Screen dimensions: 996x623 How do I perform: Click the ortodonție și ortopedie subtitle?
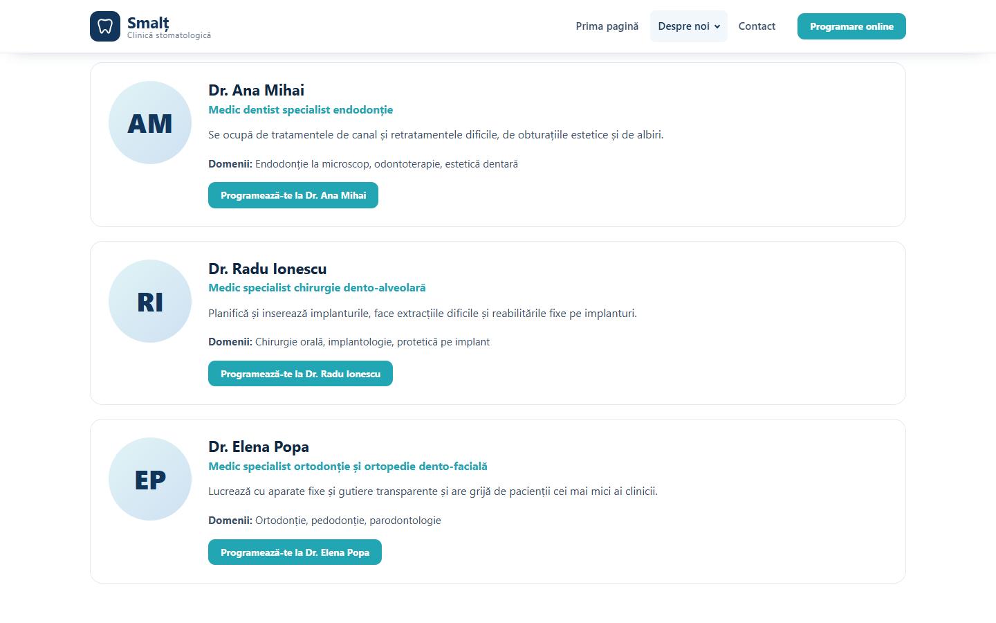[348, 466]
